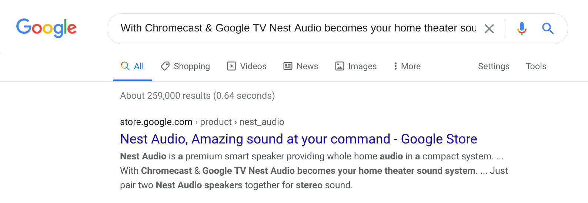Open the Settings dropdown
The height and width of the screenshot is (203, 588).
coord(494,66)
